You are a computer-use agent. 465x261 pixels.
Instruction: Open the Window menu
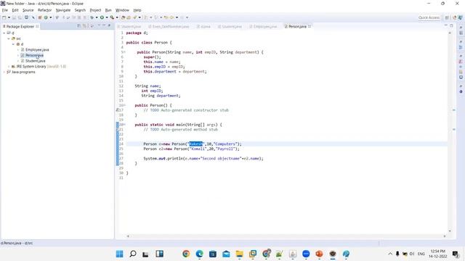[123, 10]
